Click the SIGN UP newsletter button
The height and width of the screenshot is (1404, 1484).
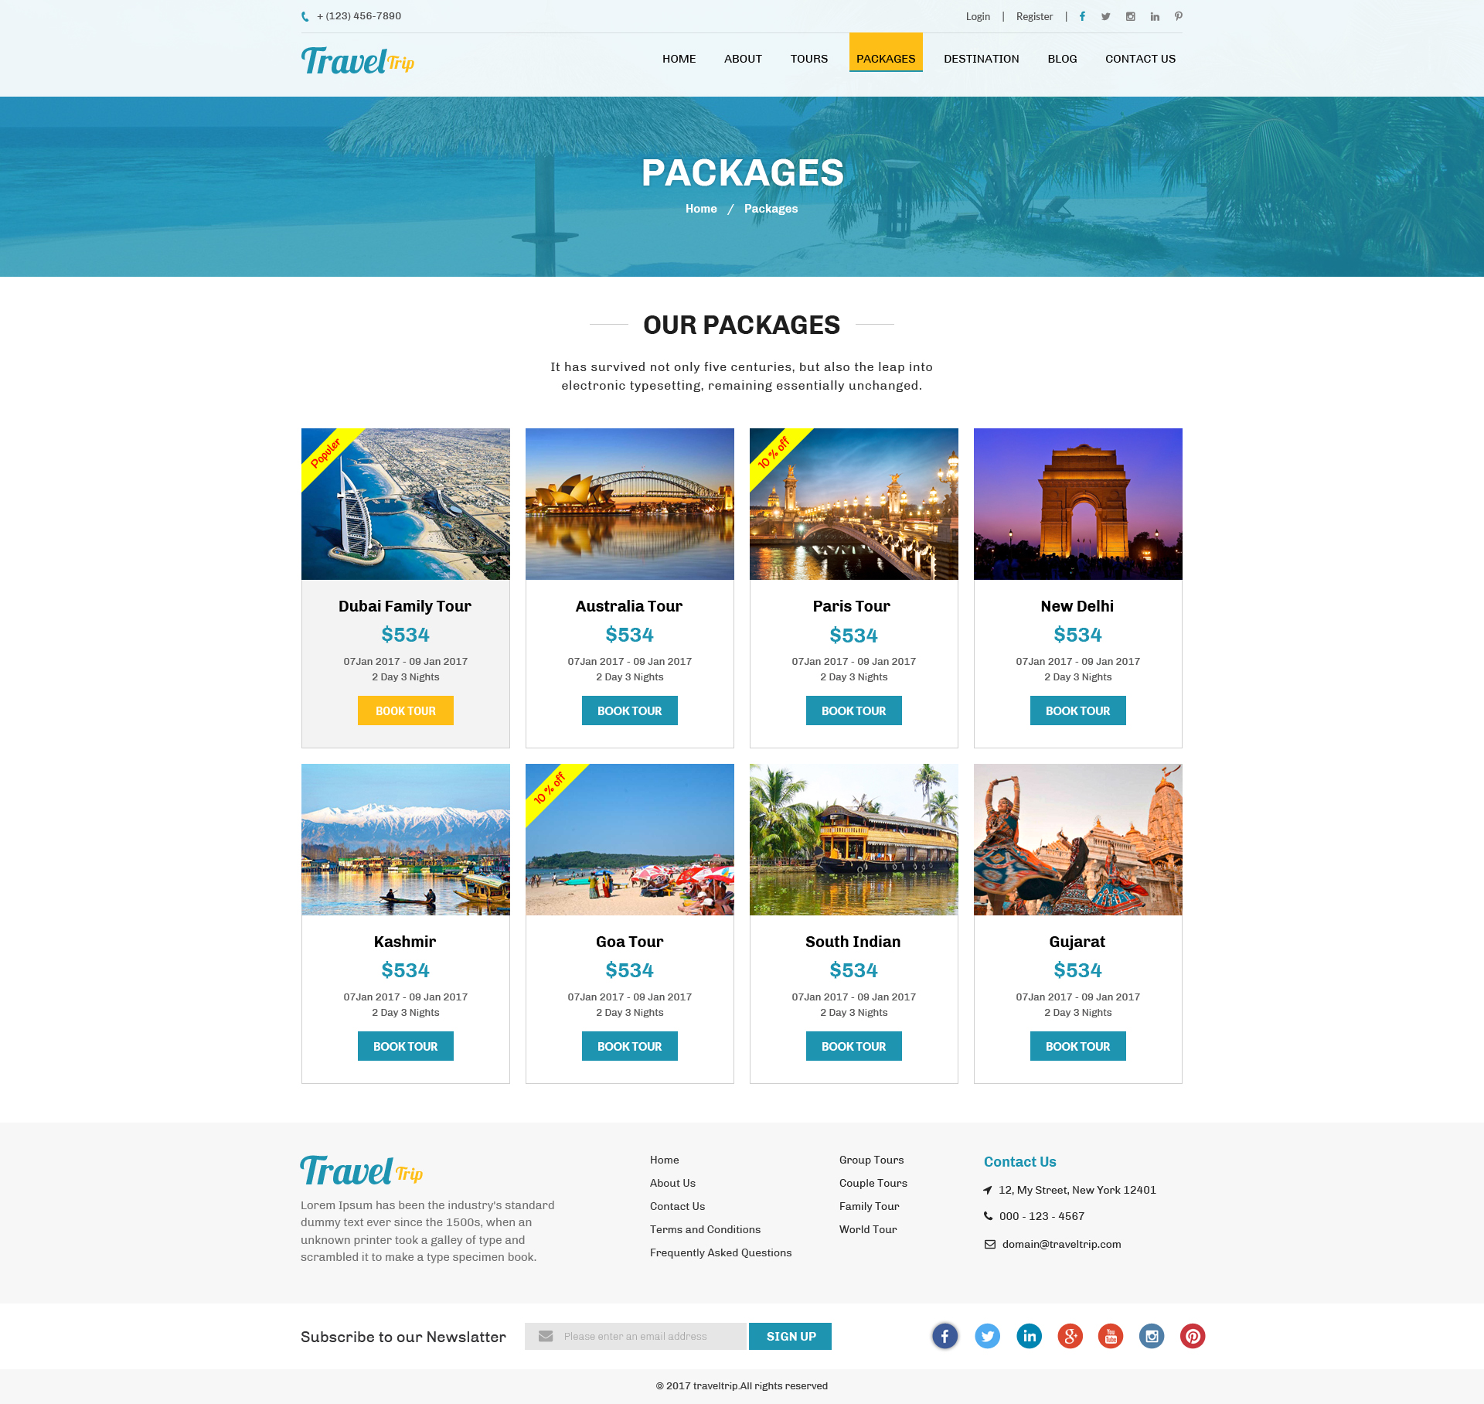click(789, 1335)
